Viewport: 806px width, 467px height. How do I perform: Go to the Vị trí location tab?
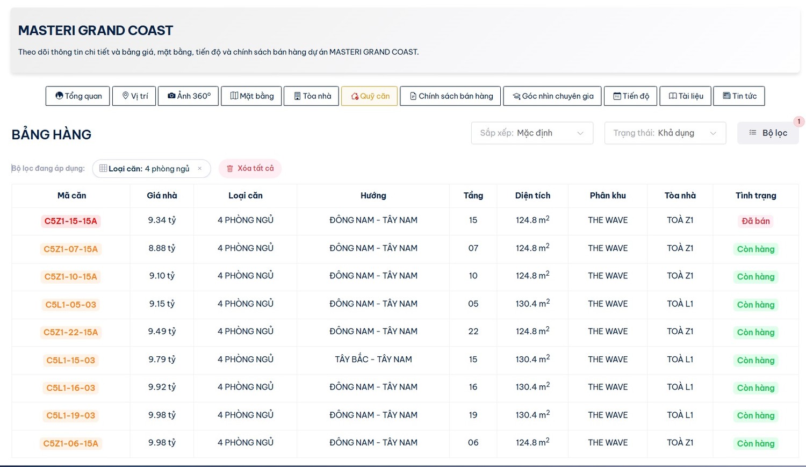[x=134, y=96]
